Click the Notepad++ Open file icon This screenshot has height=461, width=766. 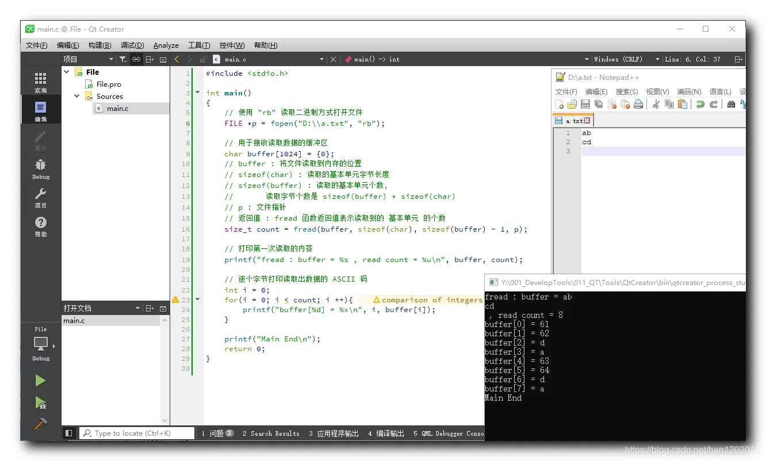[572, 104]
